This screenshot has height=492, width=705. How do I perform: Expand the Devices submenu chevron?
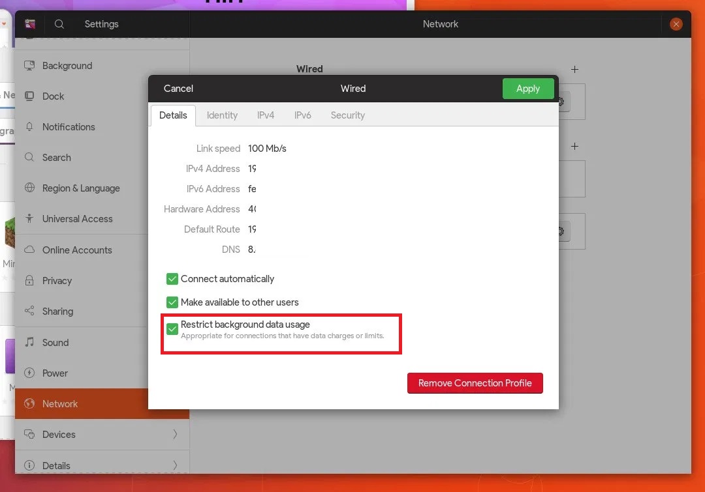175,435
